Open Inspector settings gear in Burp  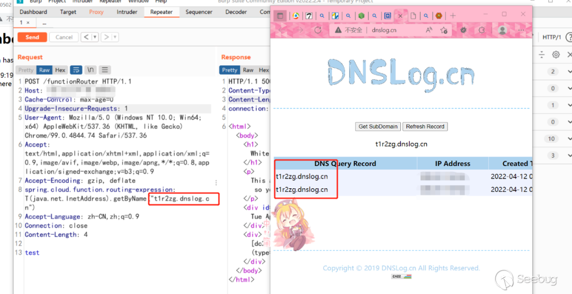pyautogui.click(x=556, y=54)
